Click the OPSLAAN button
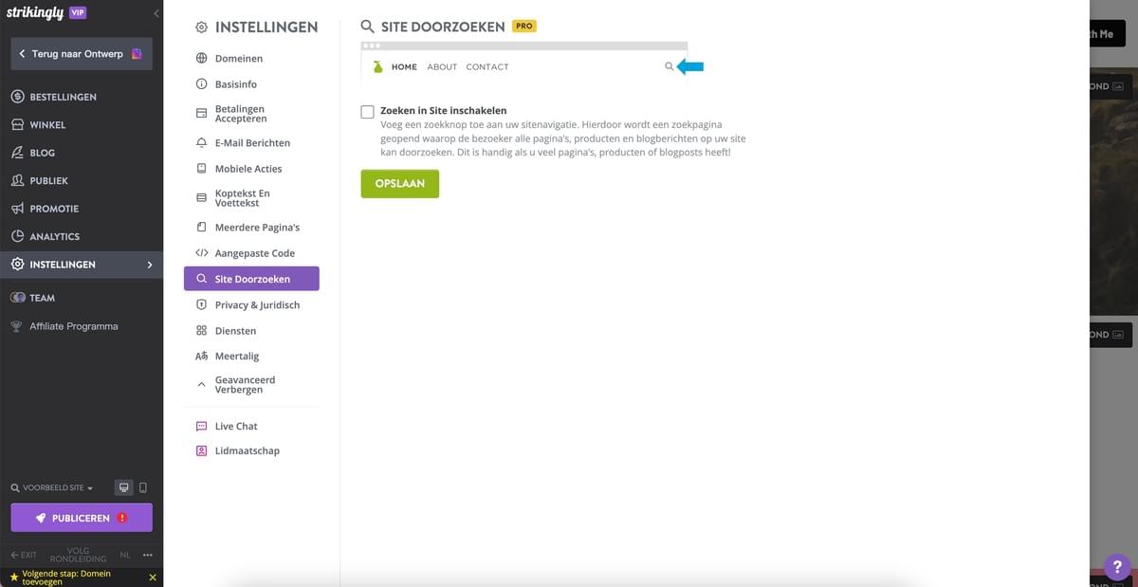This screenshot has width=1138, height=587. (x=399, y=183)
